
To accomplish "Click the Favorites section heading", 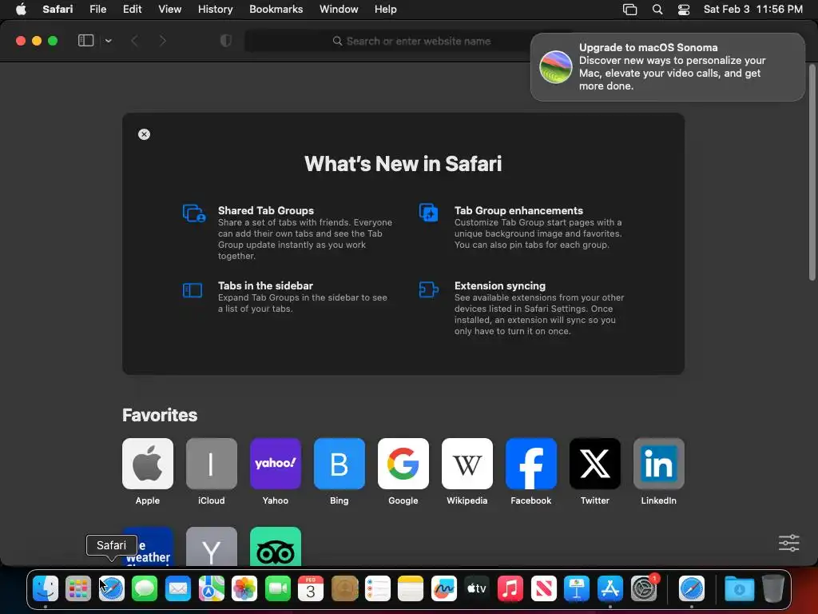I will pos(160,415).
